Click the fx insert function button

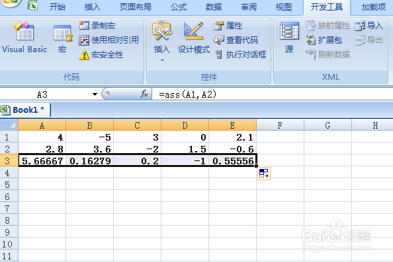point(144,94)
